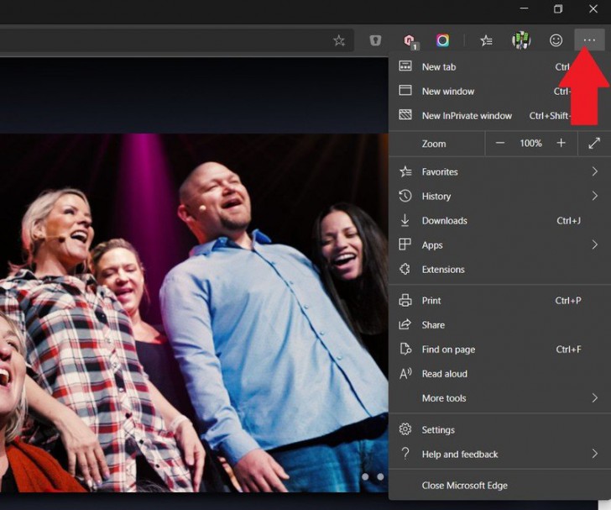611x510 pixels.
Task: Expand the Apps submenu chevron
Action: coord(594,244)
